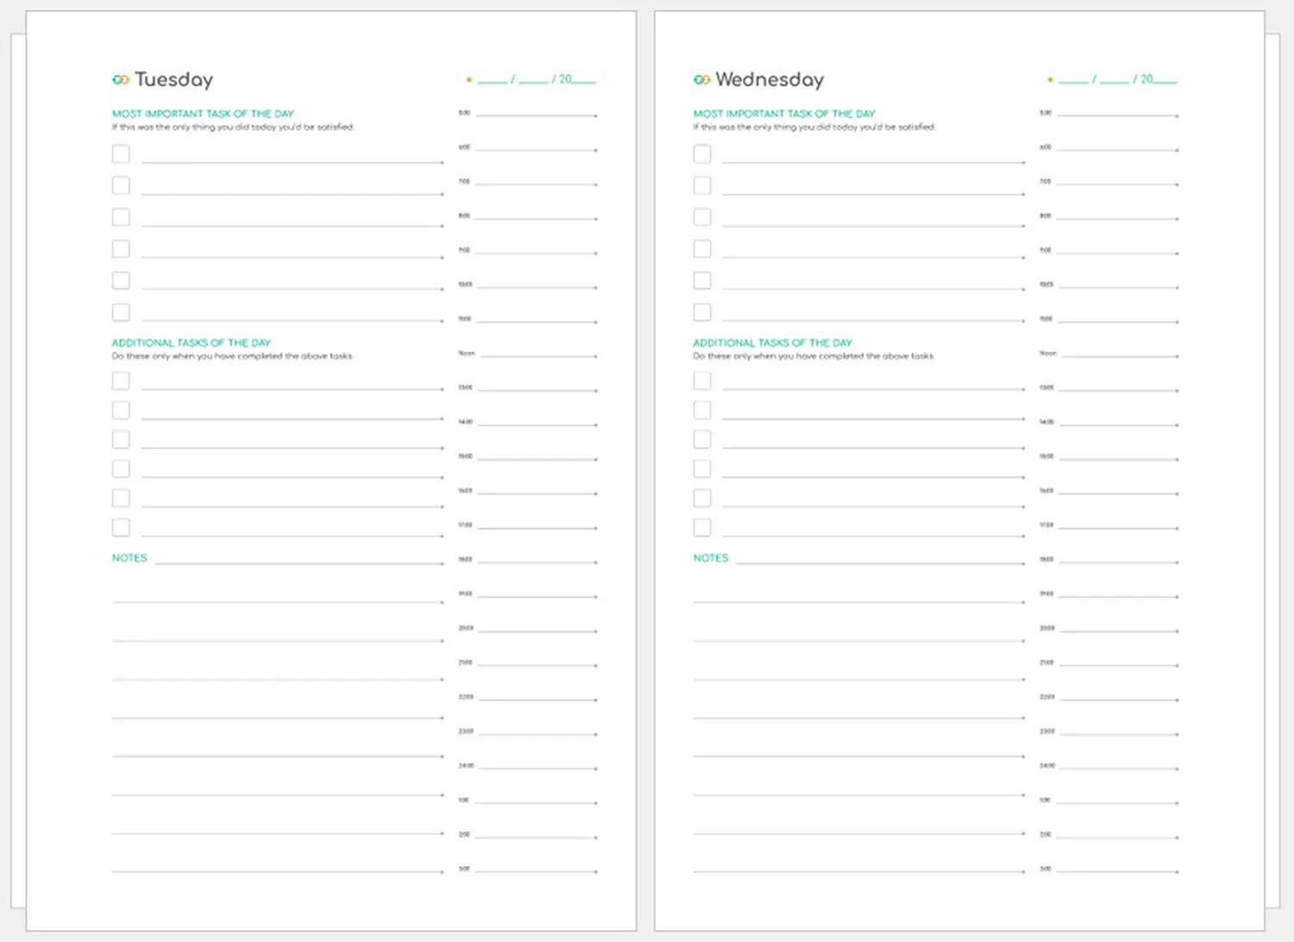Screen dimensions: 1294x942
Task: Select the Tuesday page title
Action: coord(173,80)
